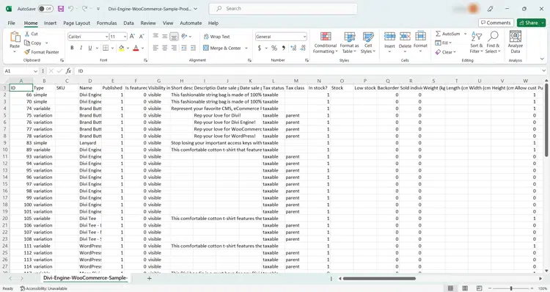
Task: Switch to the Insert tab
Action: point(50,23)
